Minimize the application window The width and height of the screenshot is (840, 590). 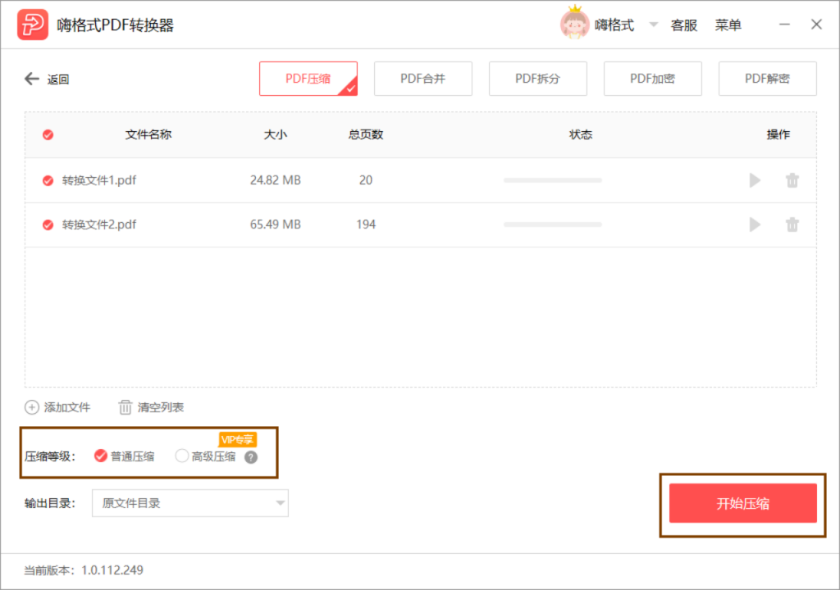pyautogui.click(x=784, y=24)
